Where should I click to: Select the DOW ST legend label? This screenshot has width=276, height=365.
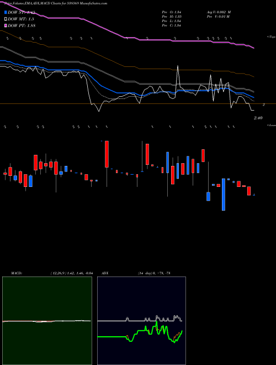22,12
